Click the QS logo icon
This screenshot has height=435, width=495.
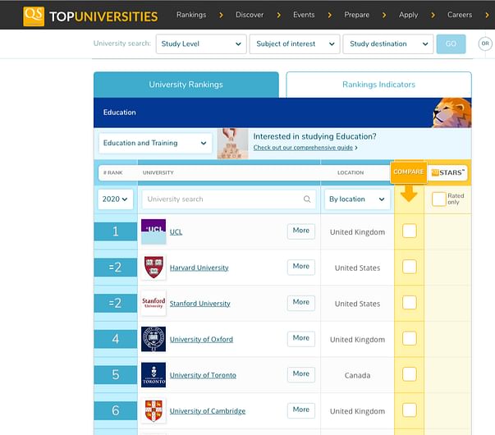(x=34, y=16)
